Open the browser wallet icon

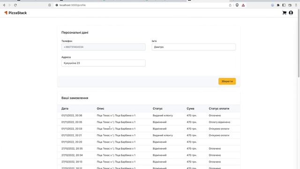290,5
